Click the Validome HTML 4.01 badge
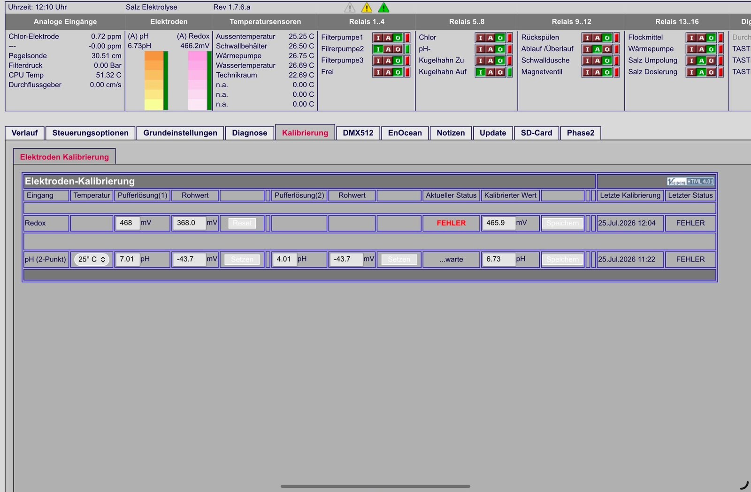This screenshot has height=492, width=751. 690,181
